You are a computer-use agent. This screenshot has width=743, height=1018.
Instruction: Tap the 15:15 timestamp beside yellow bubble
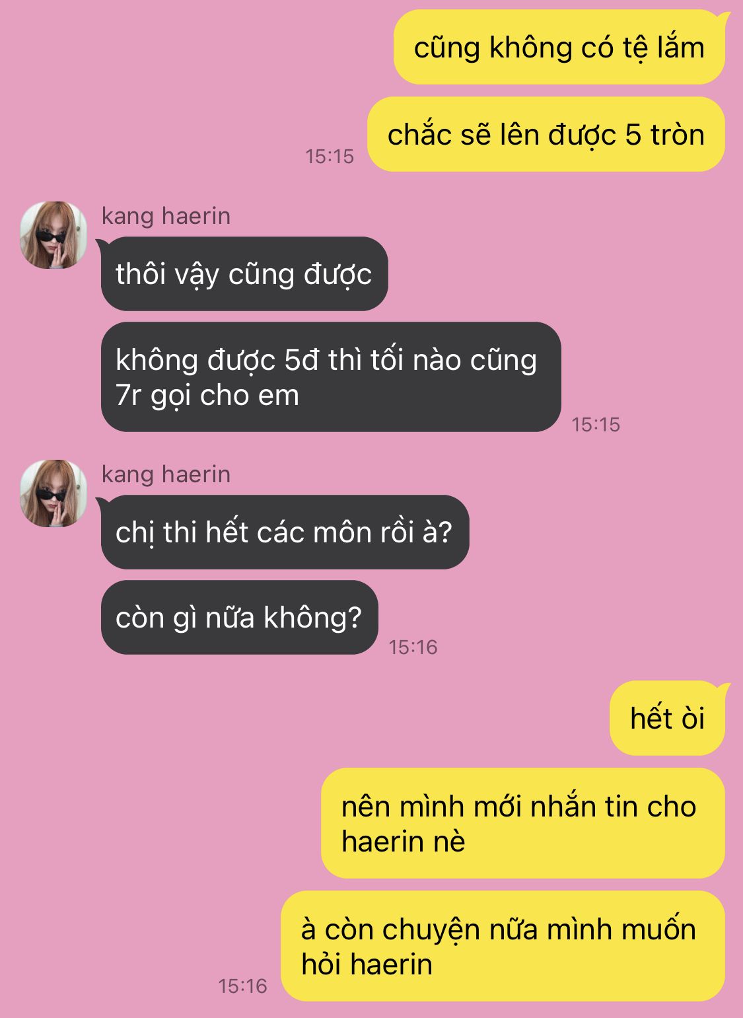coord(330,157)
